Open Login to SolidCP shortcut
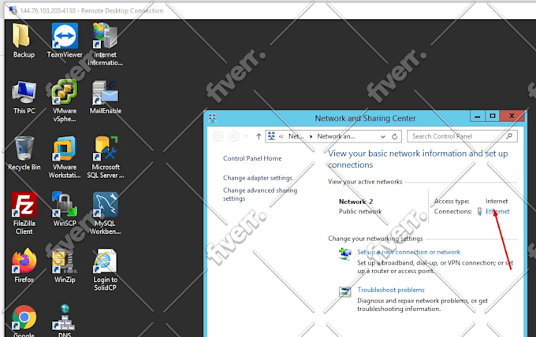 pos(106,270)
